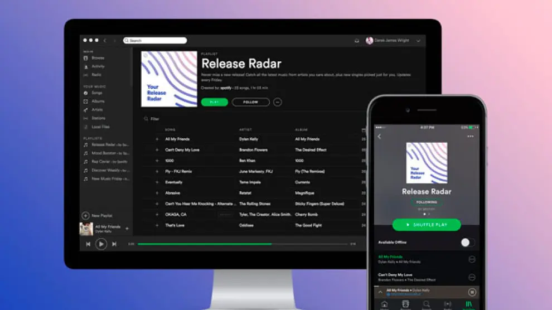Select Discover Weekly playlist in the sidebar
The height and width of the screenshot is (310, 552).
point(110,170)
